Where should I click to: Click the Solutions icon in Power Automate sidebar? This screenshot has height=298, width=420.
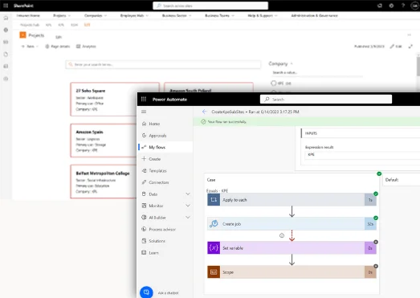(144, 241)
